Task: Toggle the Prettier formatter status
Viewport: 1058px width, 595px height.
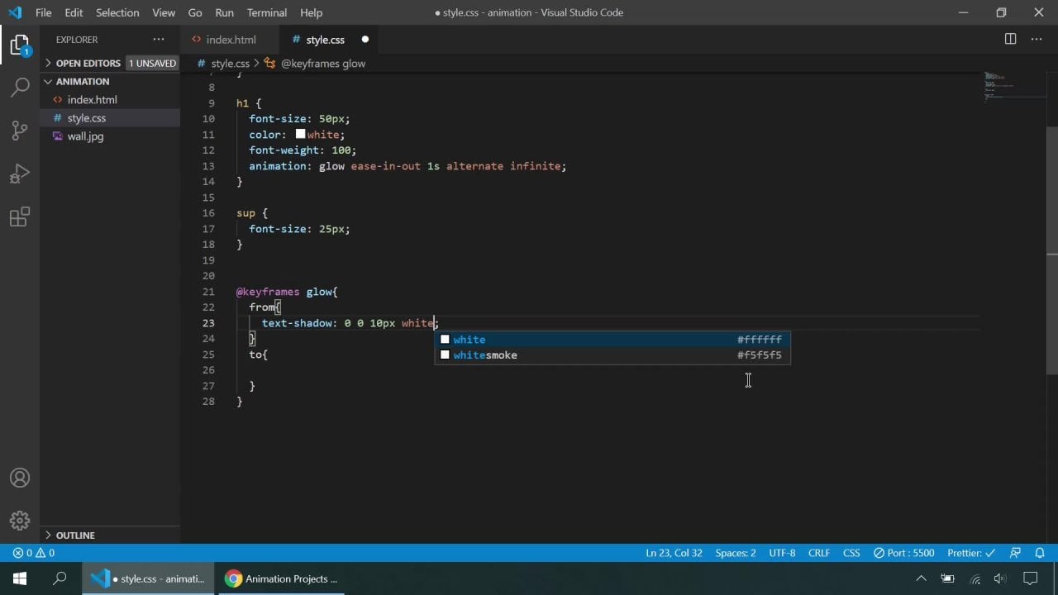Action: click(970, 553)
